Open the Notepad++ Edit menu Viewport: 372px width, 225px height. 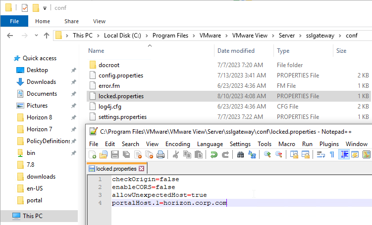(x=110, y=144)
